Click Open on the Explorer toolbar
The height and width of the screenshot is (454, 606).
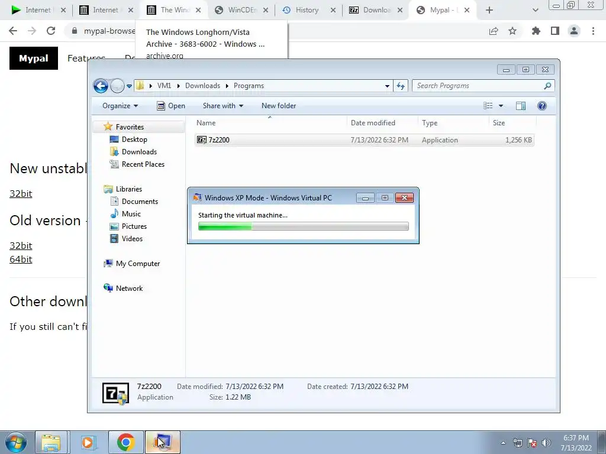[171, 106]
